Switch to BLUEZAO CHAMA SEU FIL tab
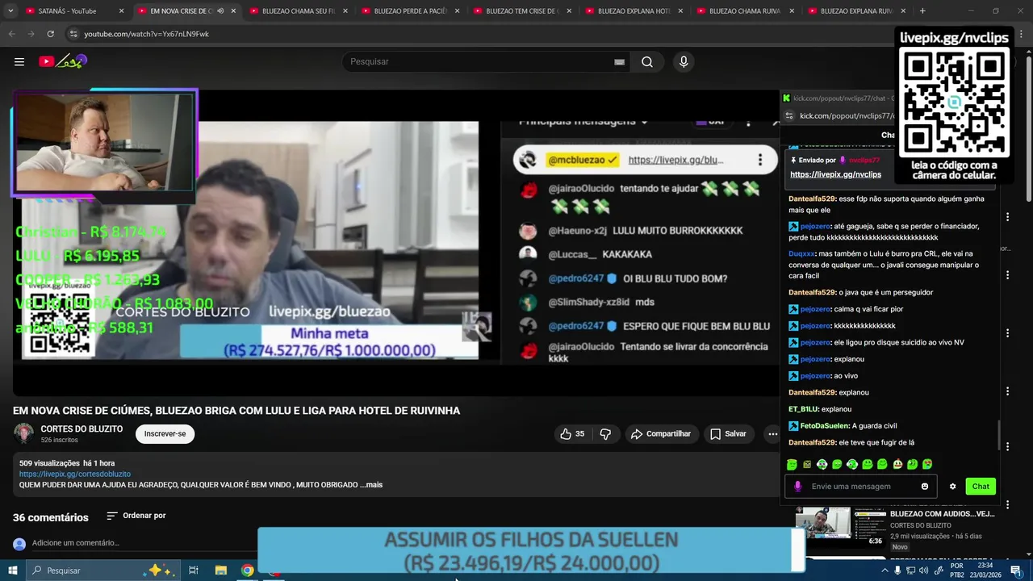1033x581 pixels. click(x=299, y=10)
